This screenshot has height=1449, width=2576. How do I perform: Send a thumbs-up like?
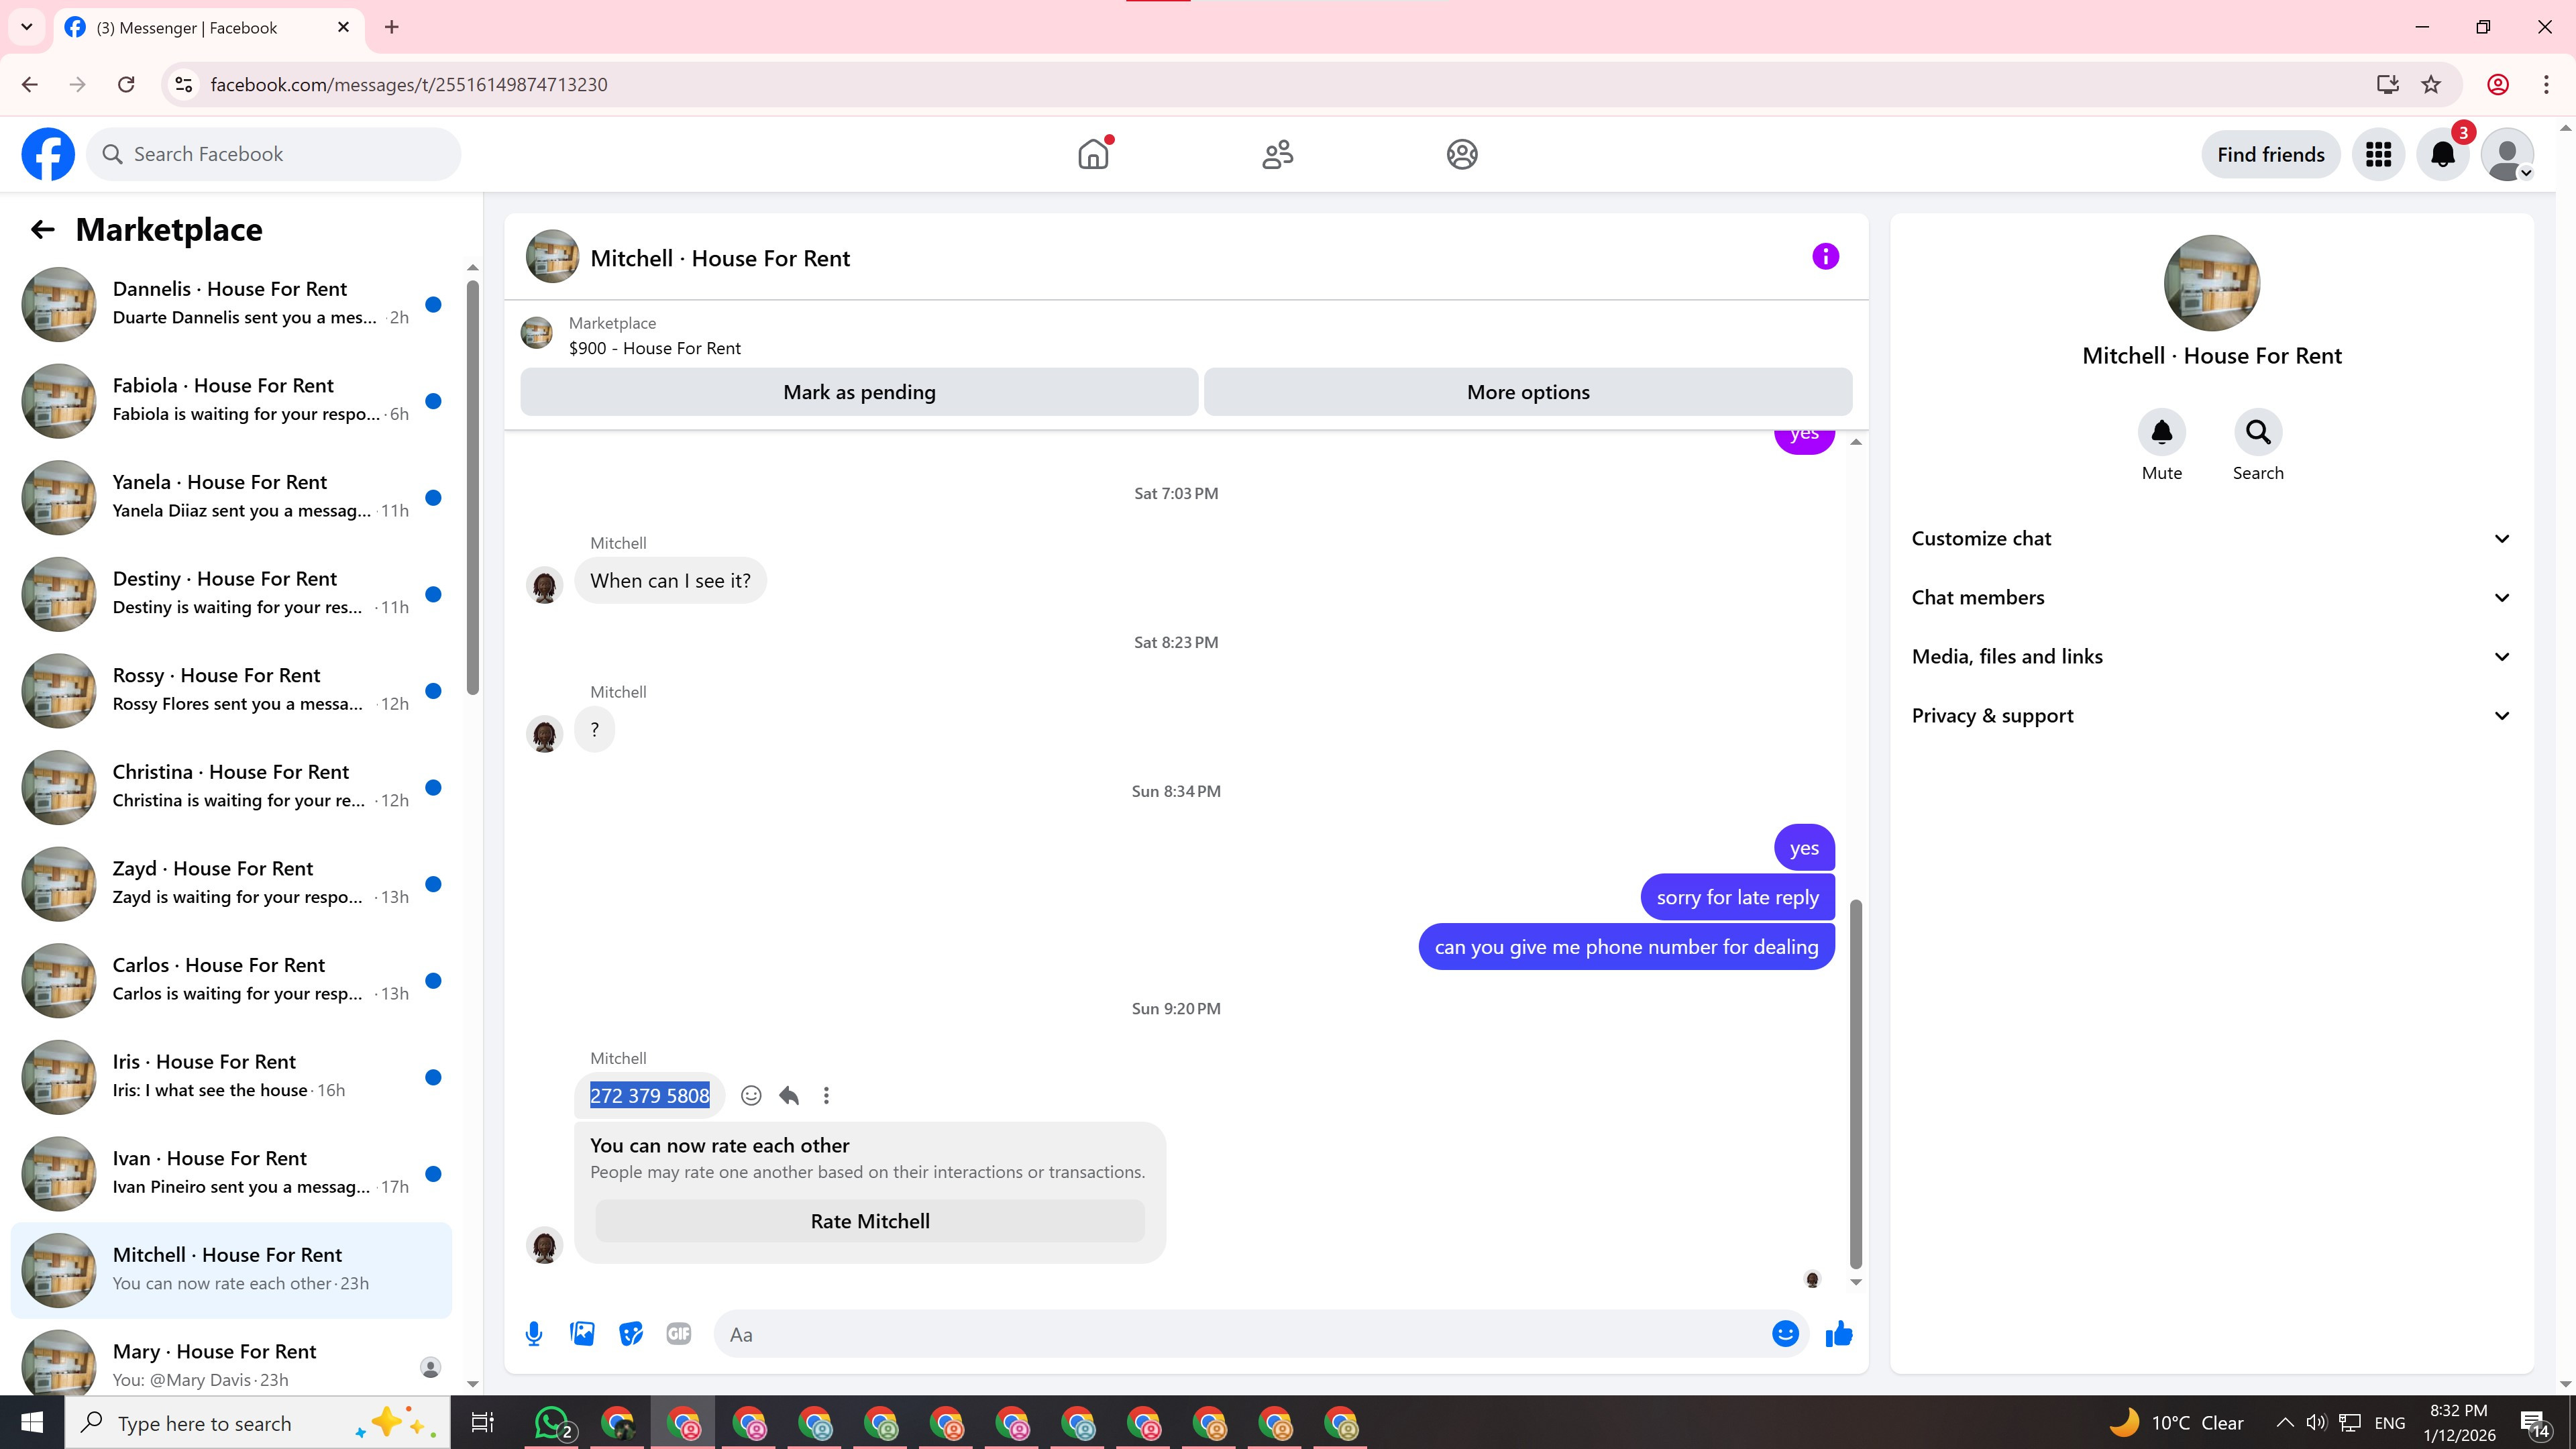tap(1838, 1334)
